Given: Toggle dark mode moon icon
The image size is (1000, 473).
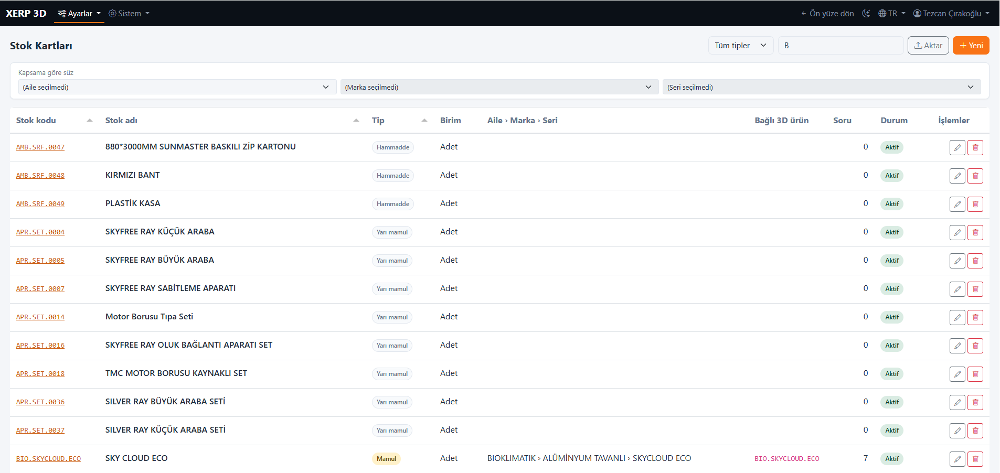Looking at the screenshot, I should pos(866,14).
